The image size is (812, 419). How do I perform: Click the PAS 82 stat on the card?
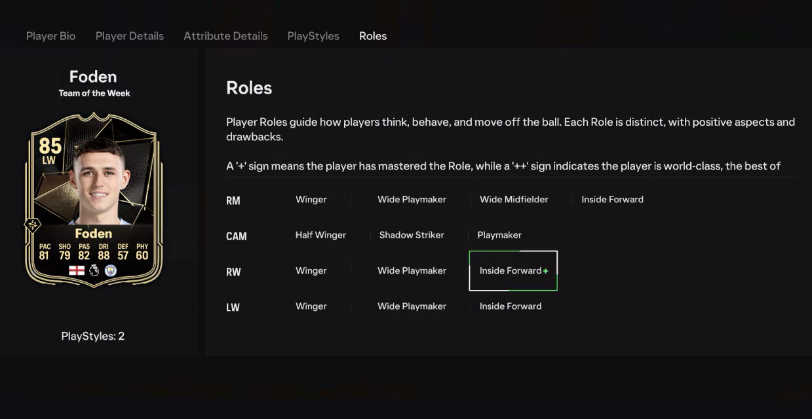coord(83,252)
